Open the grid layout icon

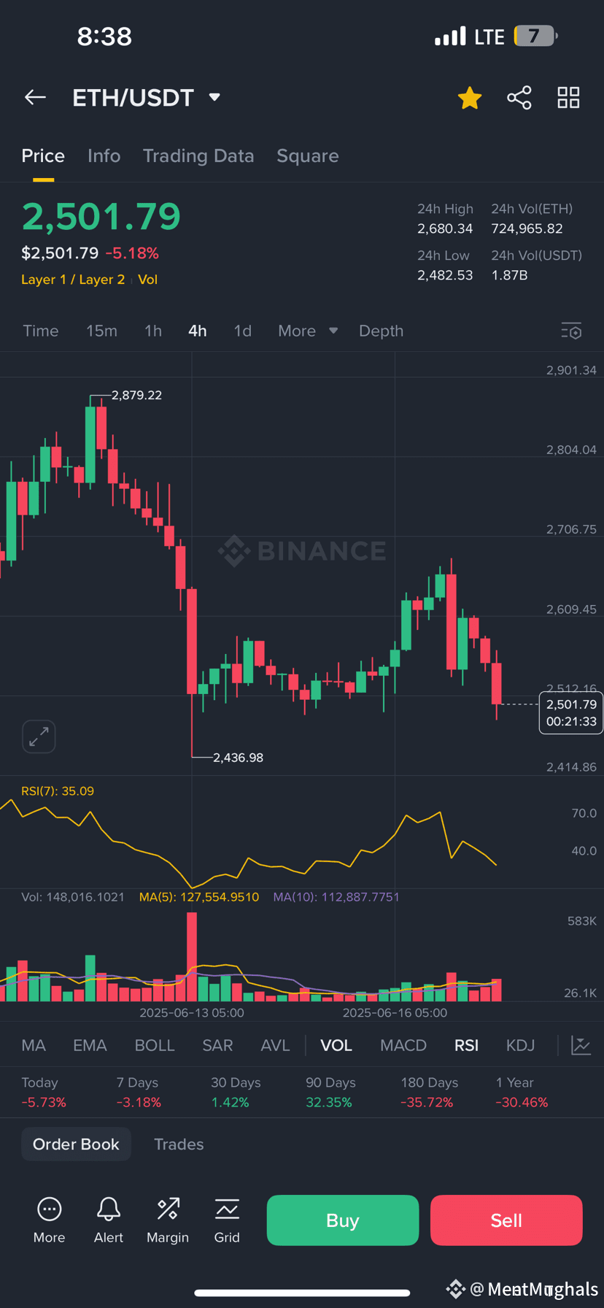click(x=568, y=98)
